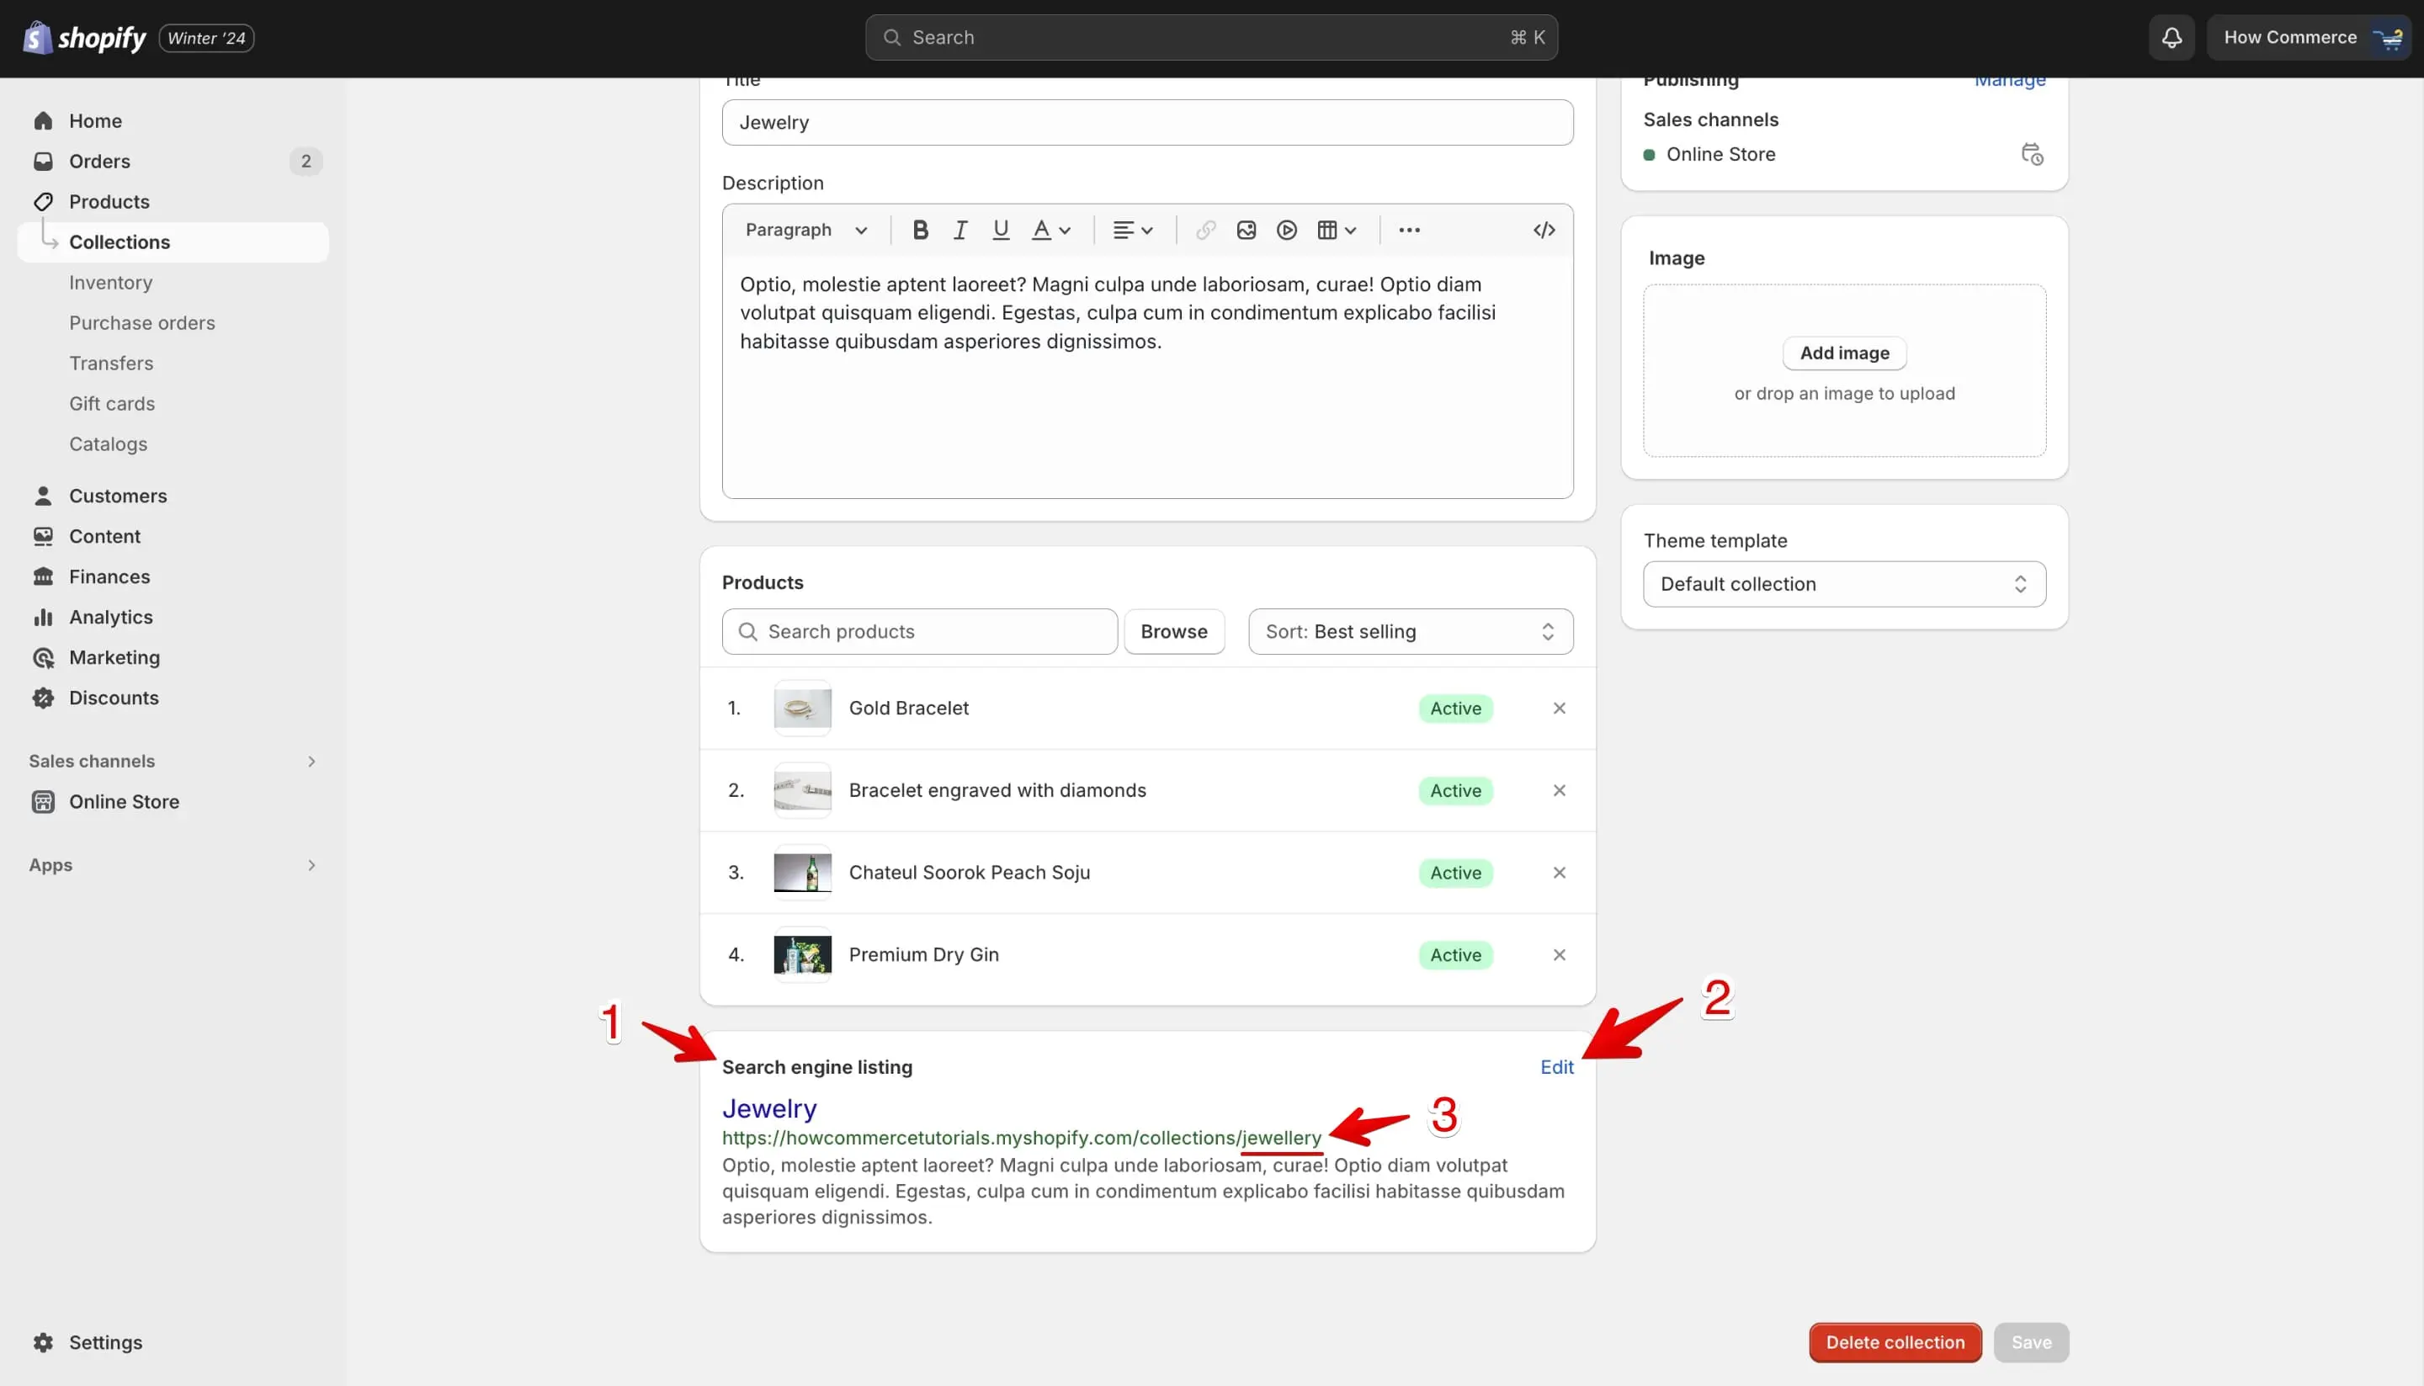Click the top Search bar
This screenshot has width=2424, height=1386.
click(x=1211, y=38)
